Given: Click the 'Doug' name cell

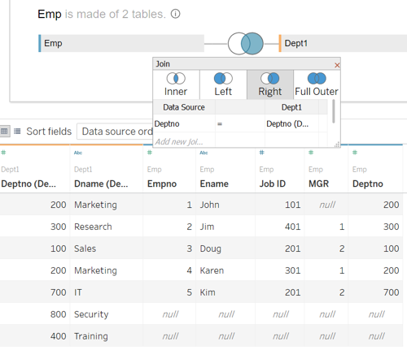Looking at the screenshot, I should [211, 248].
